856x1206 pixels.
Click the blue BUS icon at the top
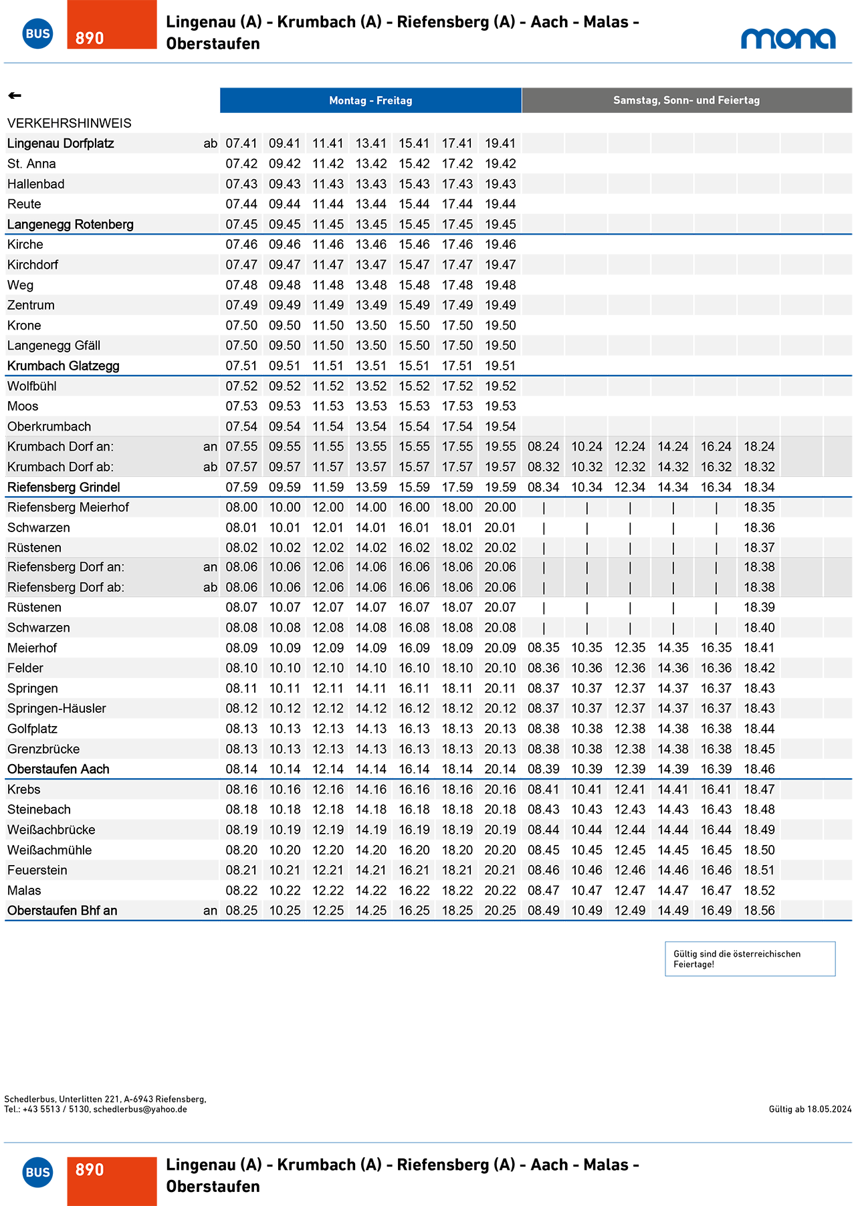click(x=37, y=33)
